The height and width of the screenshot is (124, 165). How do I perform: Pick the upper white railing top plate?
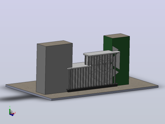coord(102,53)
